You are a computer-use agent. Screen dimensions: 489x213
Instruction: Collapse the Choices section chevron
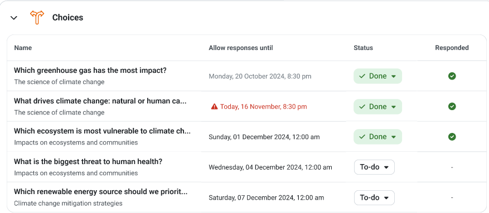tap(14, 18)
